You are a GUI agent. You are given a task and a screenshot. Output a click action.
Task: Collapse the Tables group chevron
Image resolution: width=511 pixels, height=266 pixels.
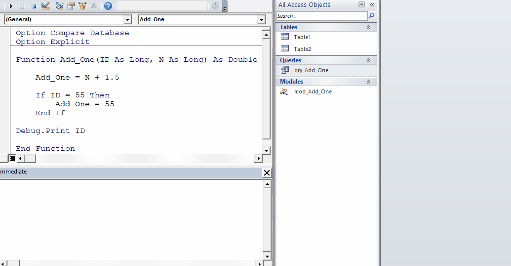click(x=369, y=27)
